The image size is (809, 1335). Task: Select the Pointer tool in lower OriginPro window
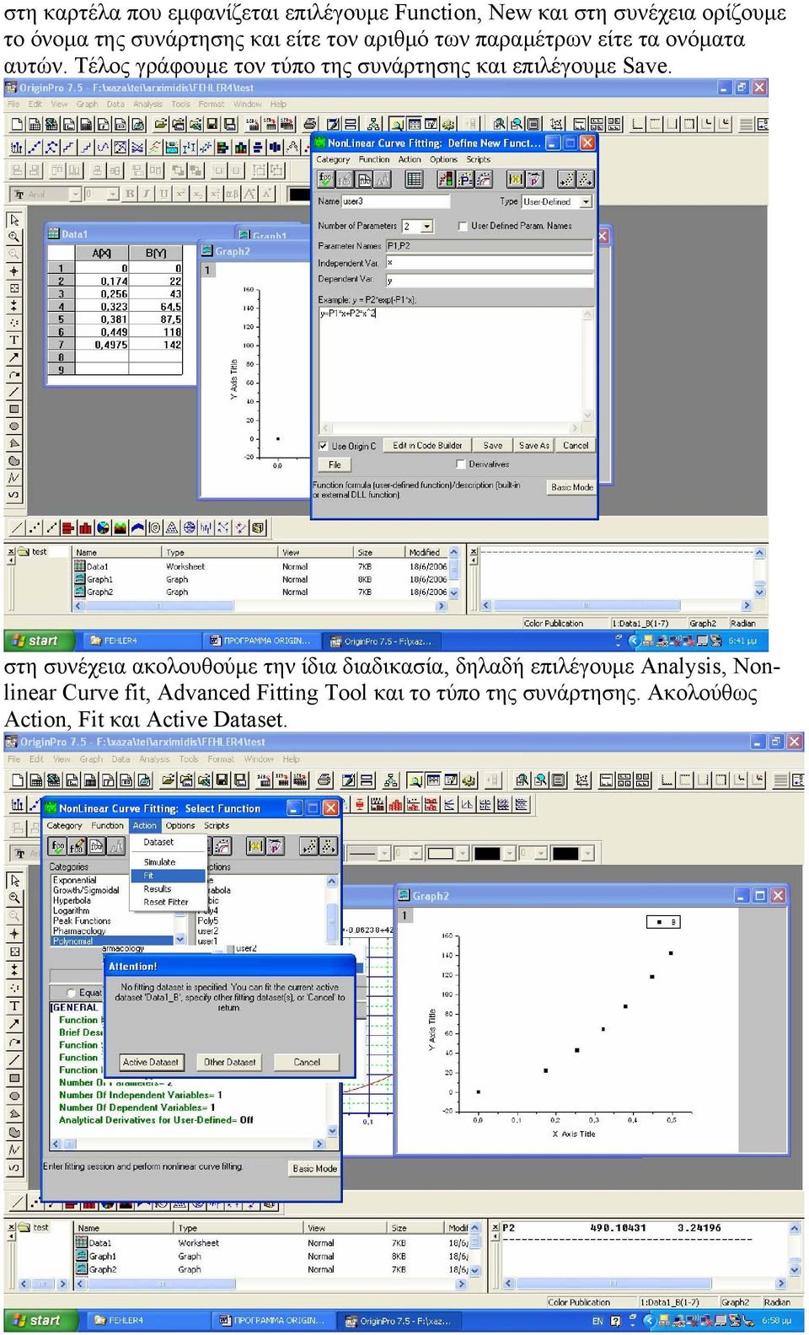(14, 880)
